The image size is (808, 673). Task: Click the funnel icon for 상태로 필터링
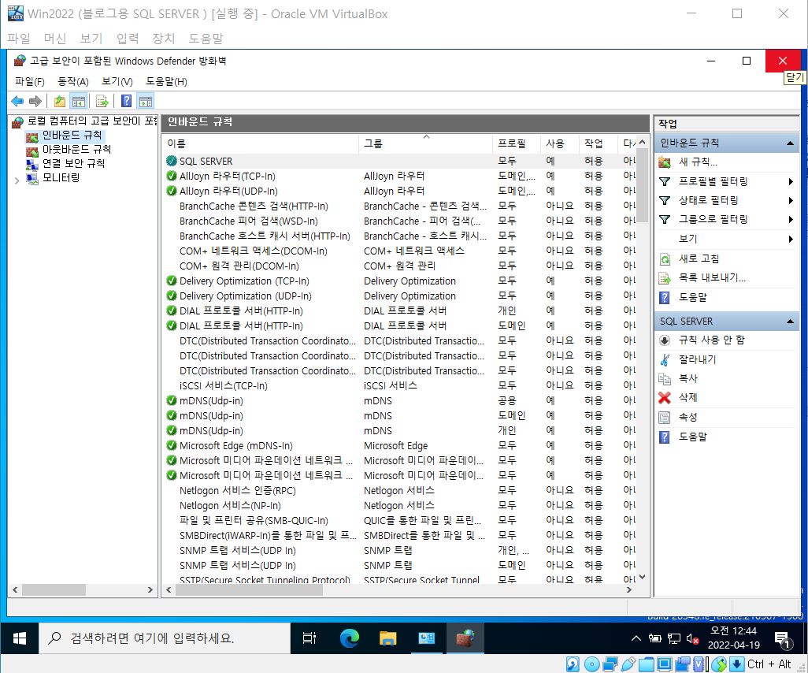(665, 201)
